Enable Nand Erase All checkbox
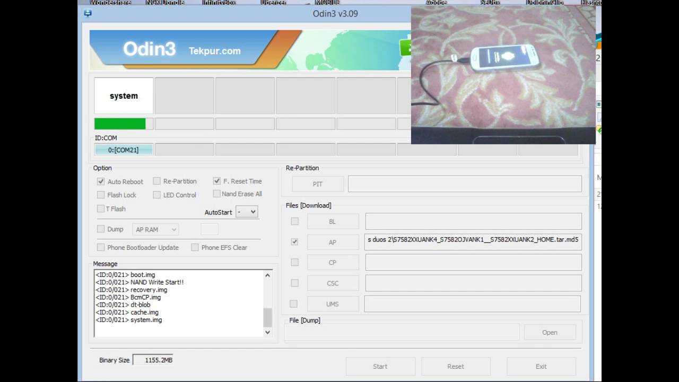679x382 pixels. [x=216, y=194]
